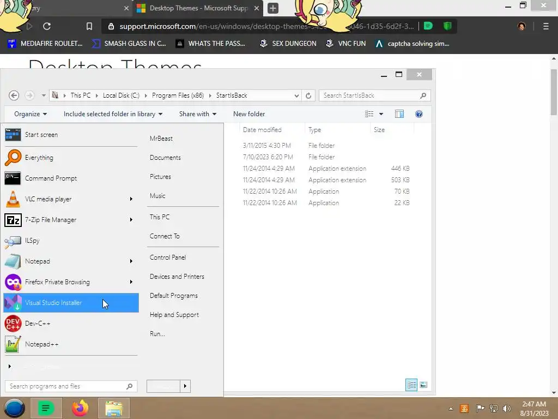Open captcha solving sim bookmark
The height and width of the screenshot is (419, 558).
(x=413, y=44)
